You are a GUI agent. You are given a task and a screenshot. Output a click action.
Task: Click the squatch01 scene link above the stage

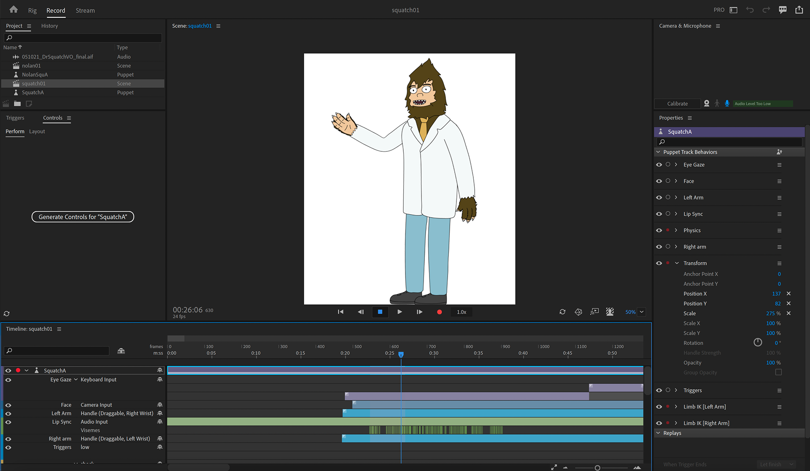200,26
